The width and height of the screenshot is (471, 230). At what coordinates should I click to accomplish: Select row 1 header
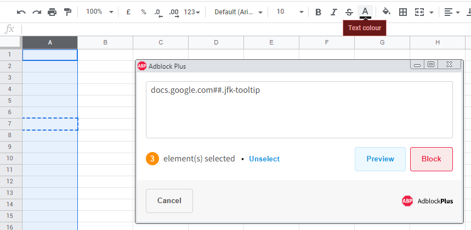(x=11, y=55)
